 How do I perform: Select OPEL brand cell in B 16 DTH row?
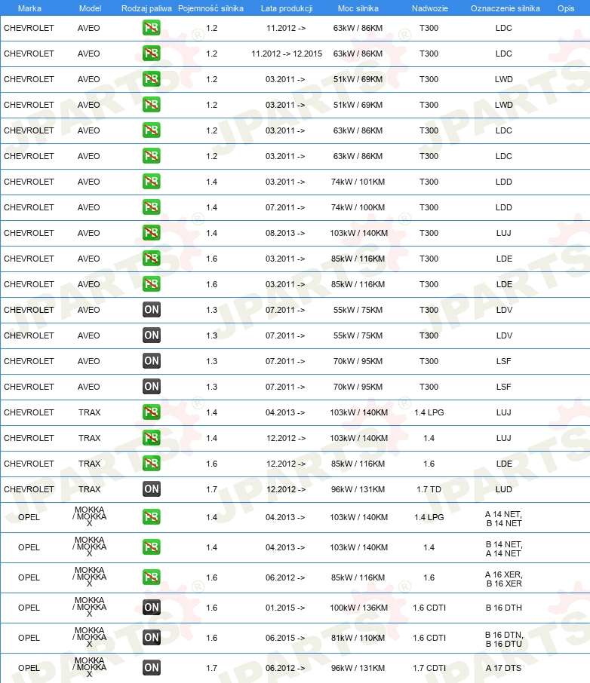click(x=29, y=608)
